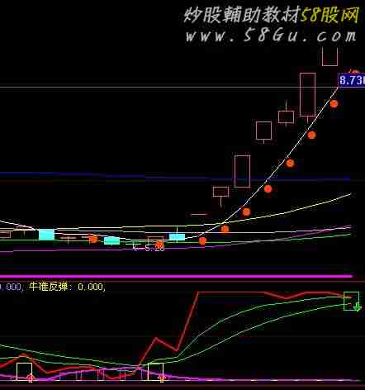Select the flat red doji dash candle

tap(199, 214)
